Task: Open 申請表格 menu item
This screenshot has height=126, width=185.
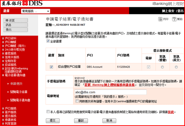Action: pos(10,120)
